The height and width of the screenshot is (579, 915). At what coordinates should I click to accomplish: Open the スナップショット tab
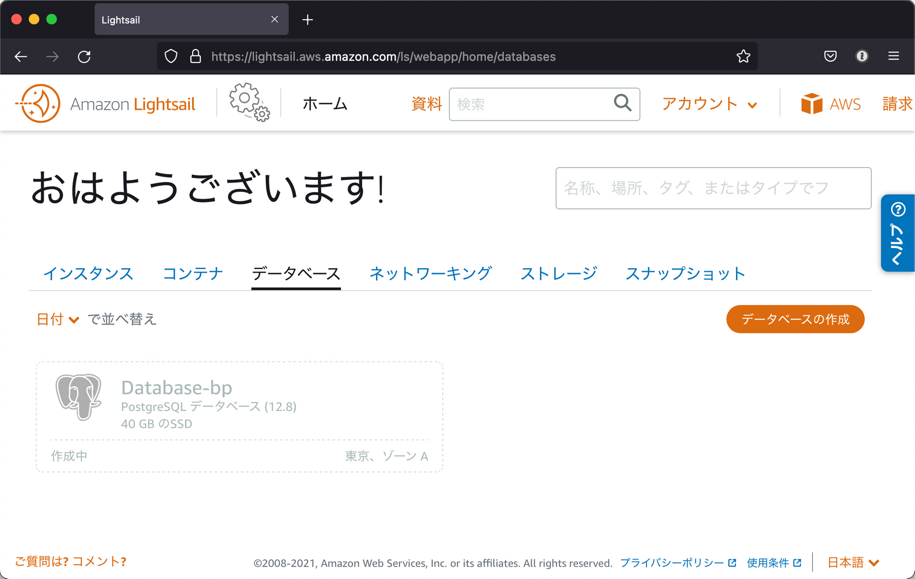pyautogui.click(x=685, y=274)
